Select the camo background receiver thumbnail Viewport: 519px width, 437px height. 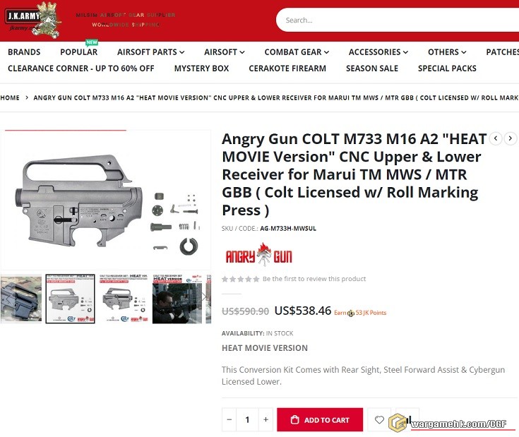(x=21, y=299)
